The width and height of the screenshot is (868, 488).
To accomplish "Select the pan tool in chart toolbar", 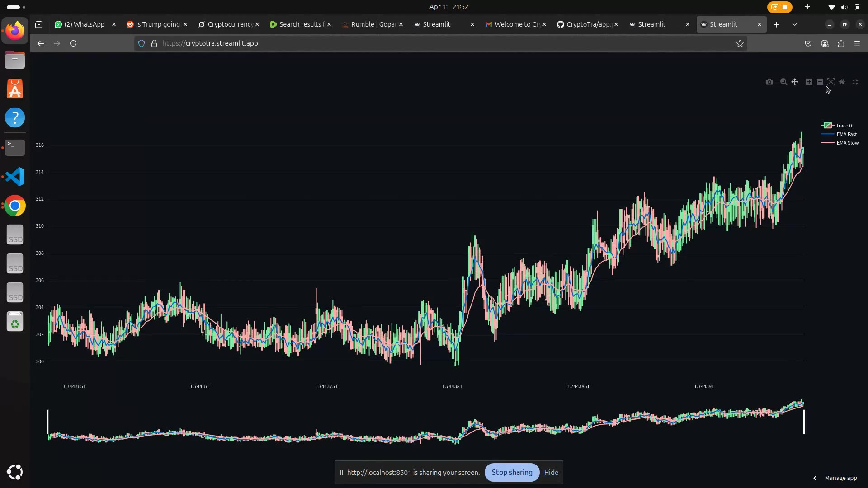I will 795,82.
